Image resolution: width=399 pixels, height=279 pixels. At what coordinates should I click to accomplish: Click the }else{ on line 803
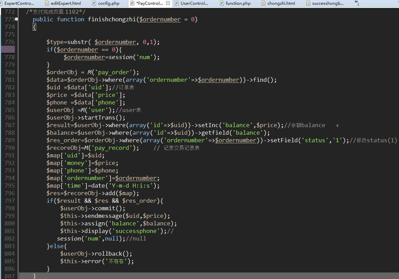(x=56, y=246)
